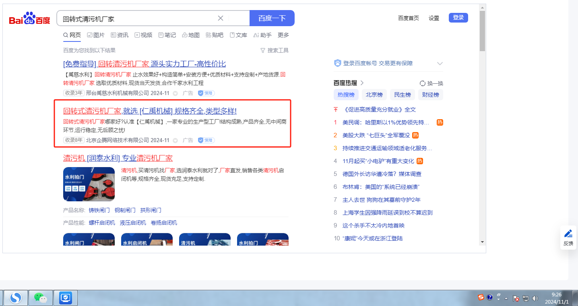This screenshot has width=578, height=306.
Task: Click the 保障 badge for 北京企腾网络技术有限公司
Action: [206, 140]
